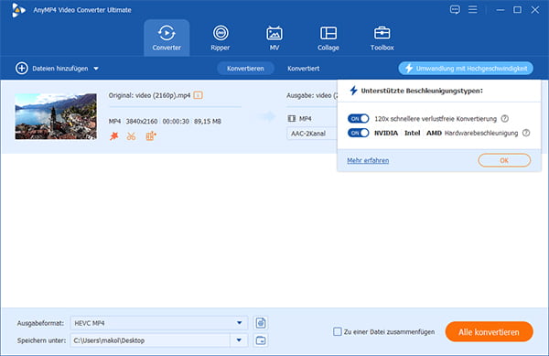The width and height of the screenshot is (549, 356).
Task: Open the Converter tab
Action: pos(167,38)
